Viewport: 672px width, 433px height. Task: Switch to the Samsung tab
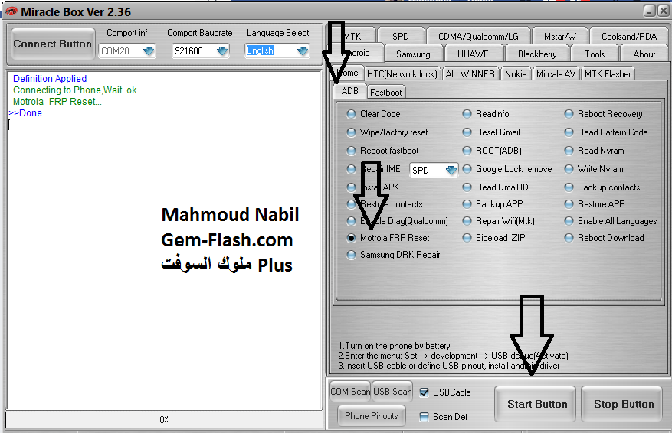413,54
